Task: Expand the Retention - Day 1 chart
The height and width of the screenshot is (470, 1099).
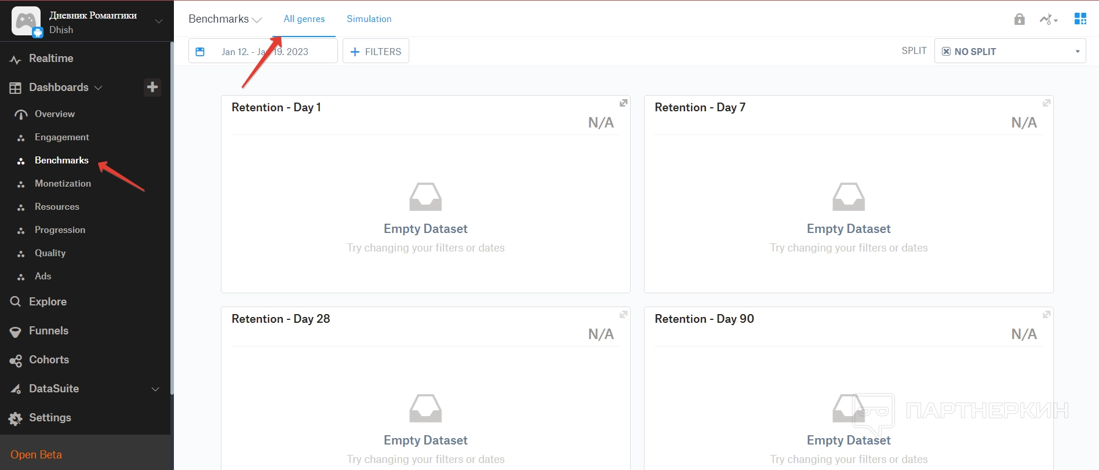Action: point(623,103)
